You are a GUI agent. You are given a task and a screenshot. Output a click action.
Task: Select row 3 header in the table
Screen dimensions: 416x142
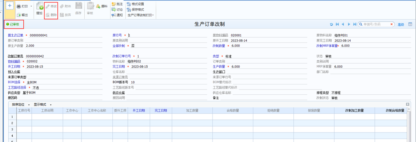tap(13, 129)
